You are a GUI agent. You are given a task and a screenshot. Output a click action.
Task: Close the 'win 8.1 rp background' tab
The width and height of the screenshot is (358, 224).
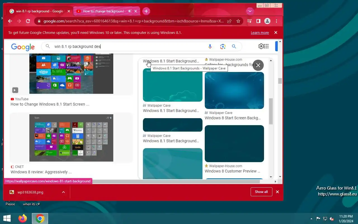69,11
